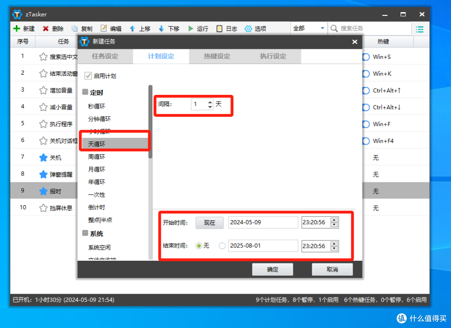Click the schedule list scrollbar
This screenshot has height=328, width=451.
(x=150, y=122)
